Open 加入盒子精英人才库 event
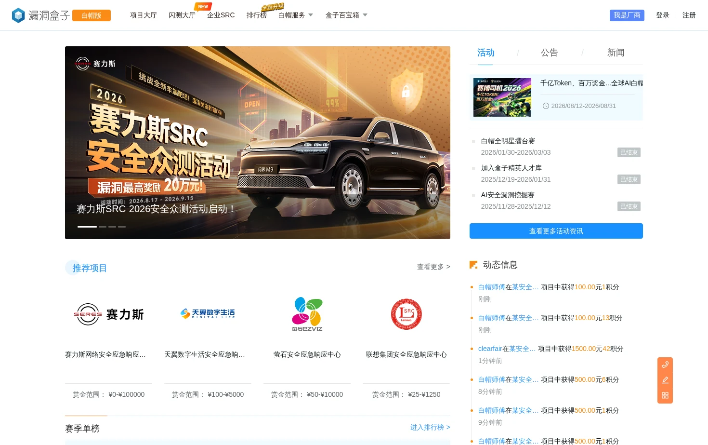Viewport: 708px width, 445px height. tap(511, 168)
